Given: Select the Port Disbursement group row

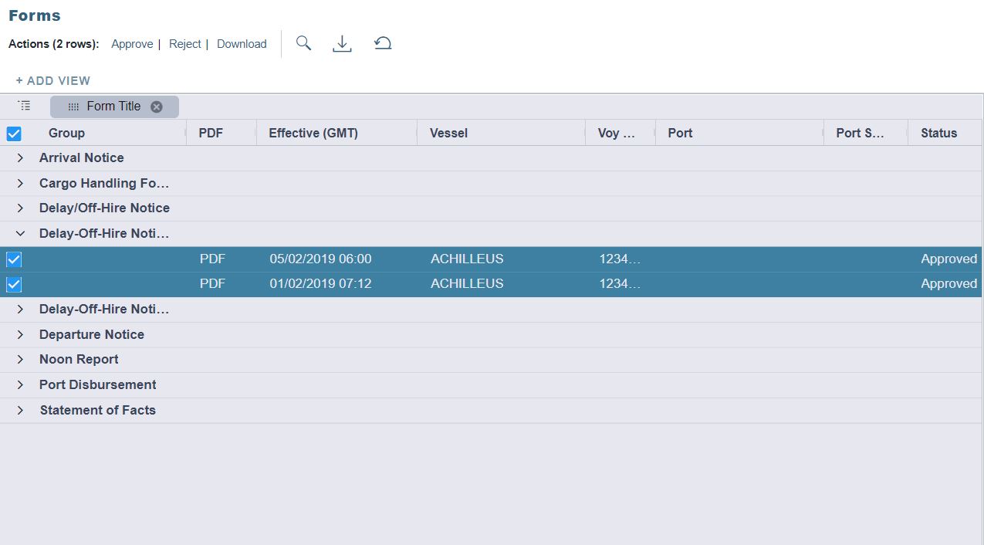Looking at the screenshot, I should [97, 384].
